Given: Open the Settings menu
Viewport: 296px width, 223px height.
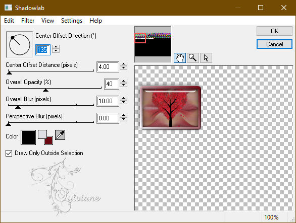Looking at the screenshot, I should pos(72,21).
